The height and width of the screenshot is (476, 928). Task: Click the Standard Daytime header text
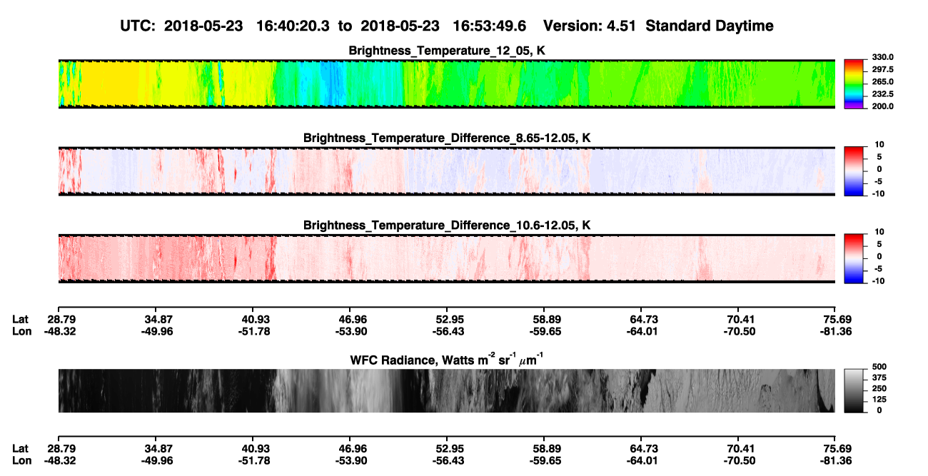point(709,26)
